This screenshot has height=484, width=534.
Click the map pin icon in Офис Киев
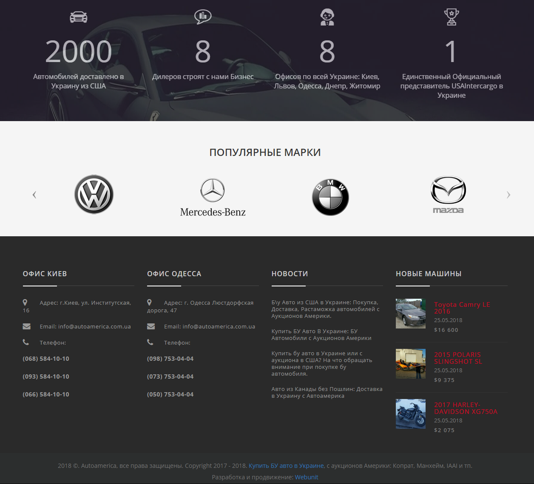click(25, 303)
